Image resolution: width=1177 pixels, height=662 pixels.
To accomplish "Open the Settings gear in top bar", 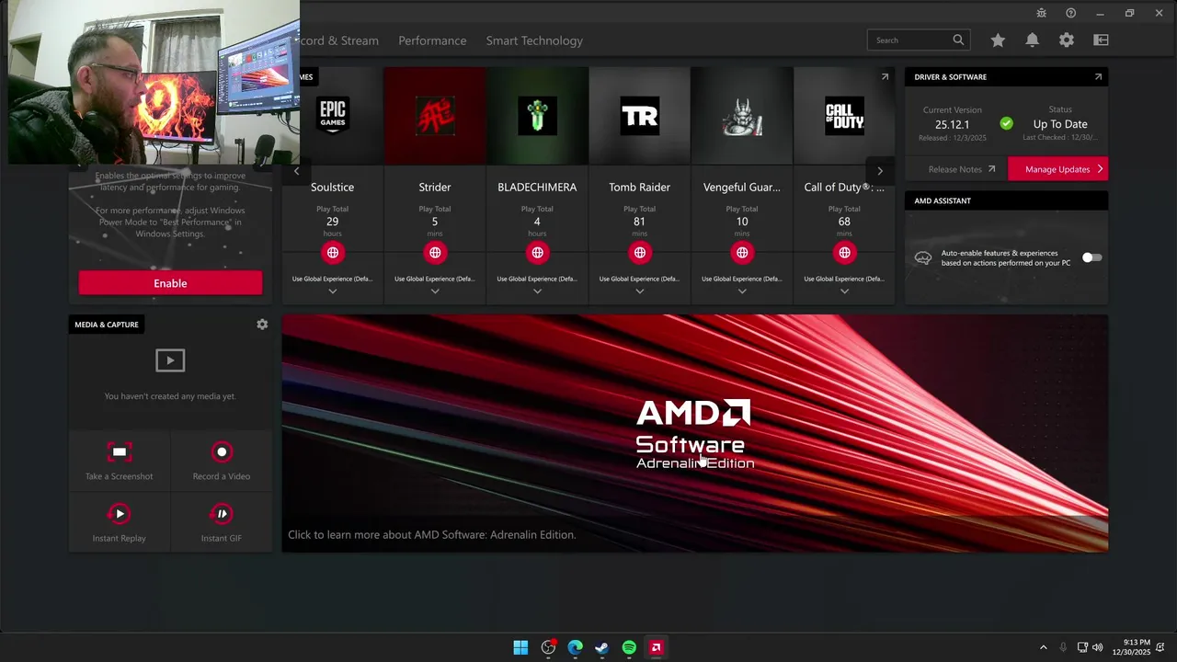I will 1066,40.
